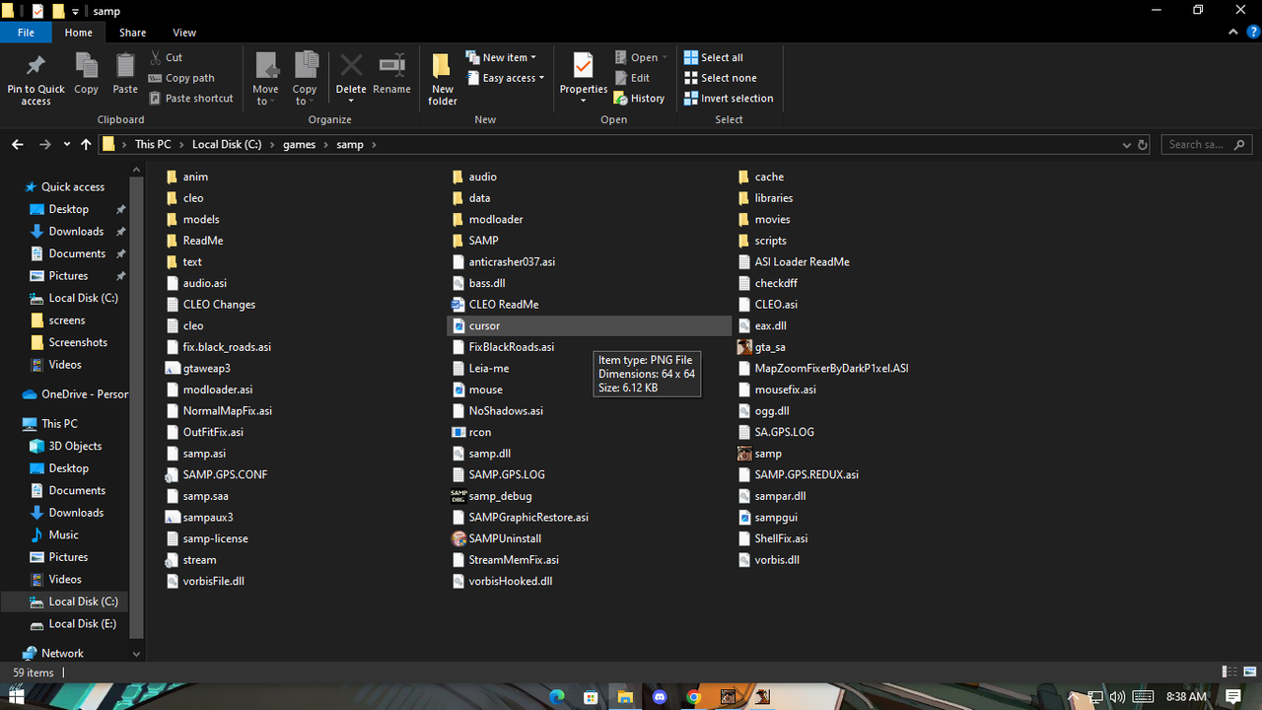Open the Customize Quick Access Toolbar dropdown
This screenshot has width=1262, height=710.
click(76, 11)
